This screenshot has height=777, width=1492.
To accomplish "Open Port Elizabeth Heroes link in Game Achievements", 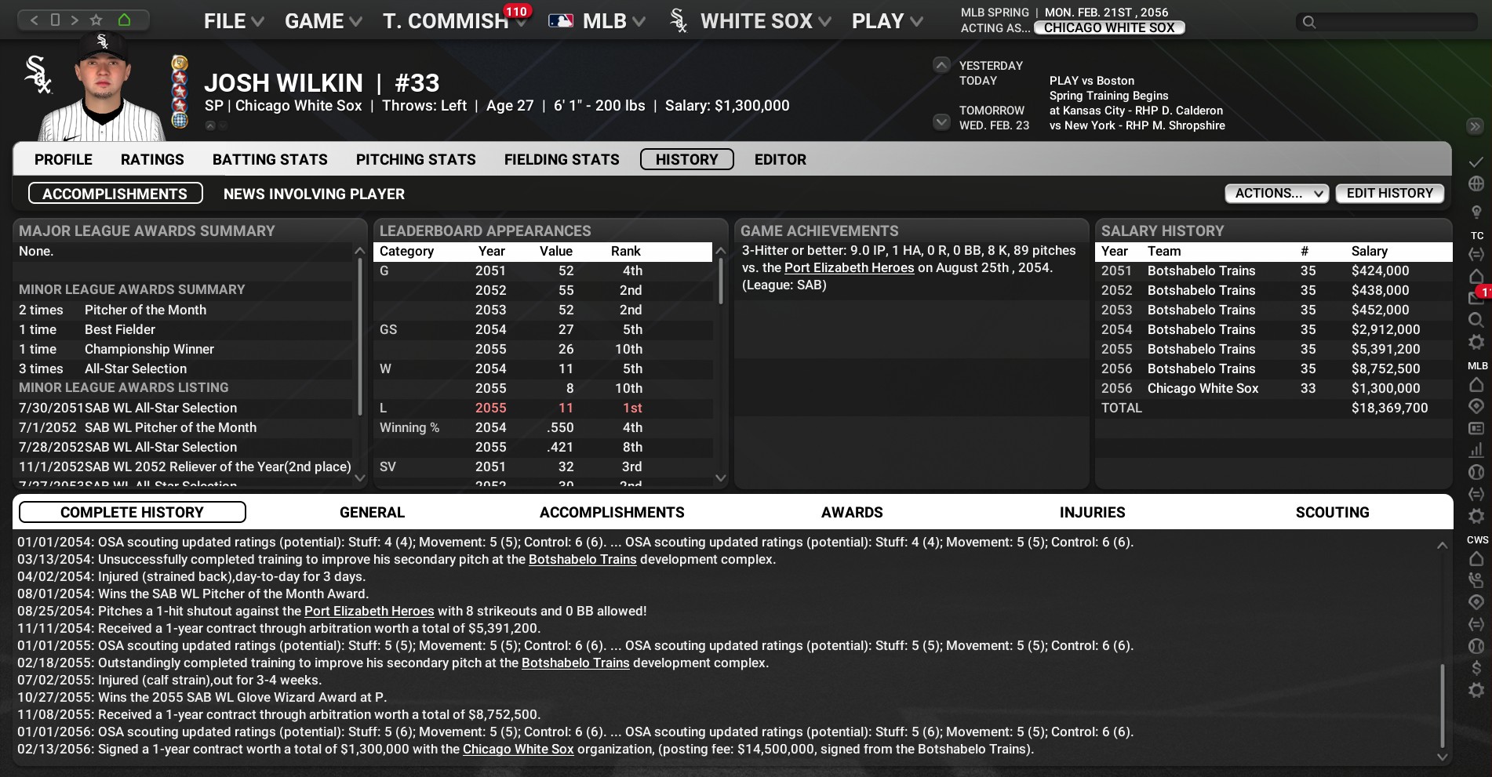I will point(849,267).
